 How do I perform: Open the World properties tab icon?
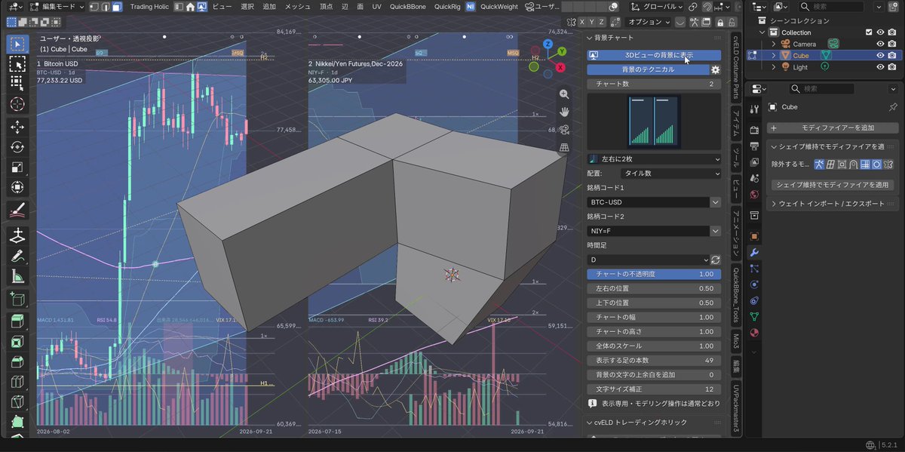click(754, 194)
